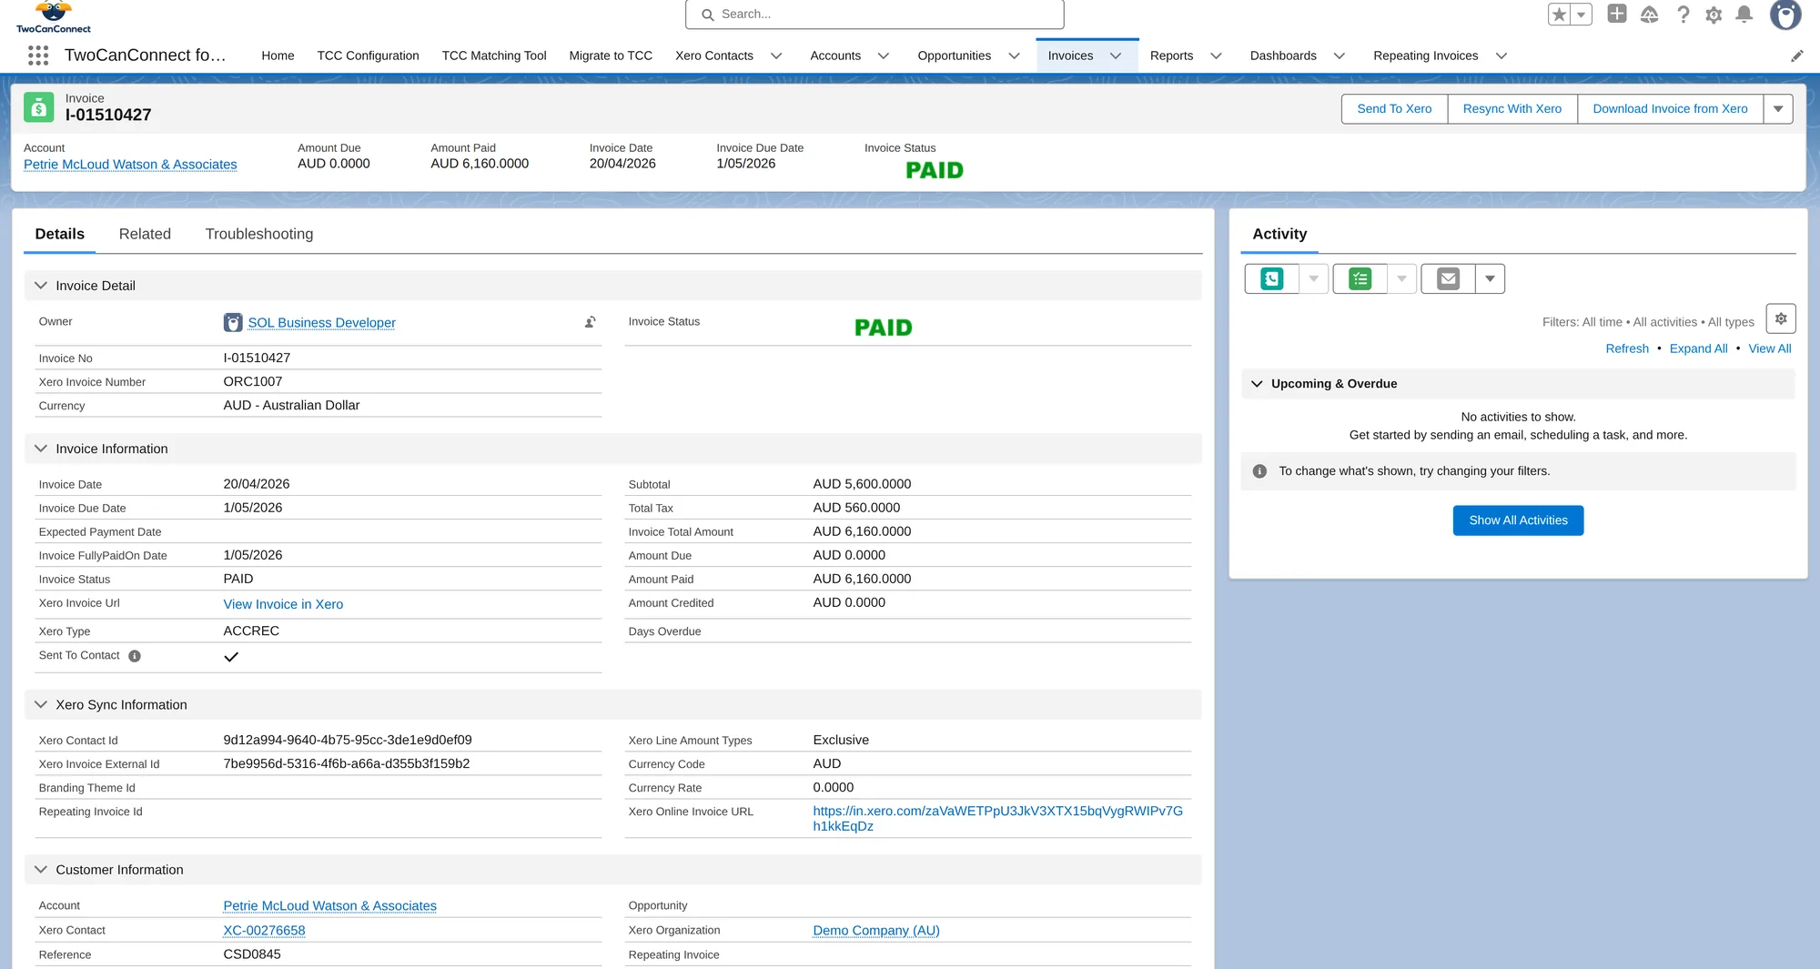Screen dimensions: 1820x969
Task: Open the Setup gear icon
Action: (x=1714, y=15)
